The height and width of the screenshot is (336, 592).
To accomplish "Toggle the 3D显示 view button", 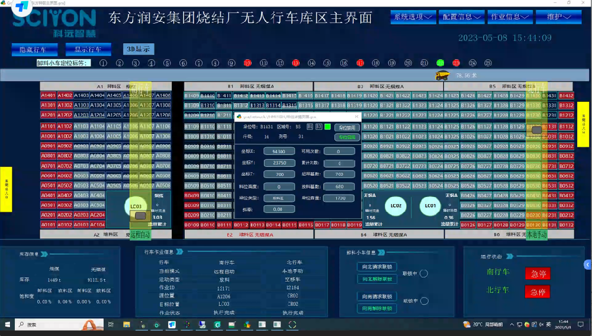I will (x=137, y=49).
